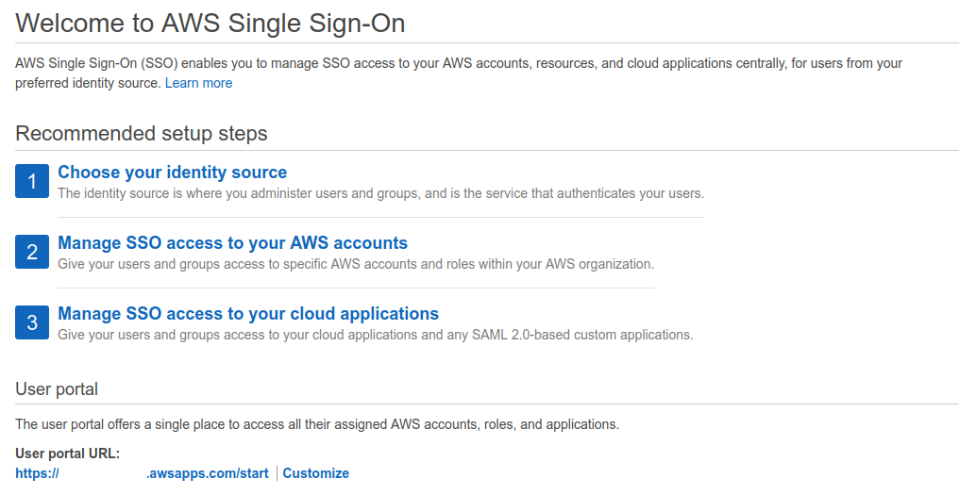Viewport: 976px width, 495px height.
Task: Click the identity source description text
Action: pos(381,193)
